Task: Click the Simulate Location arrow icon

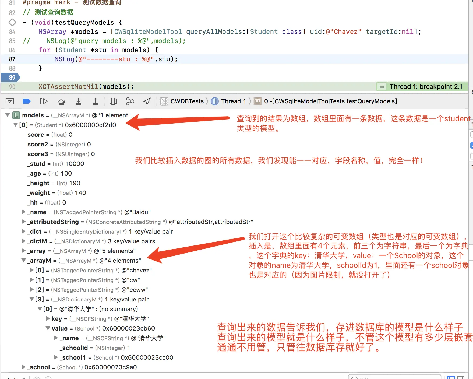Action: click(147, 101)
